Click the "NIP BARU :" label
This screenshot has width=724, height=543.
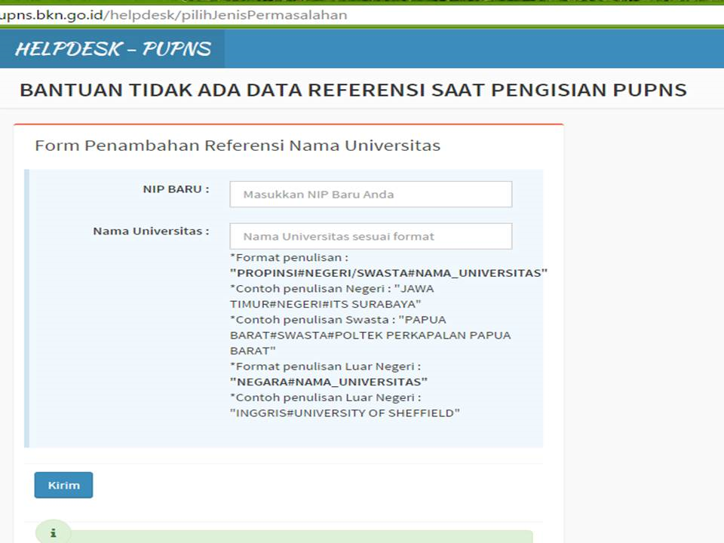(x=176, y=189)
